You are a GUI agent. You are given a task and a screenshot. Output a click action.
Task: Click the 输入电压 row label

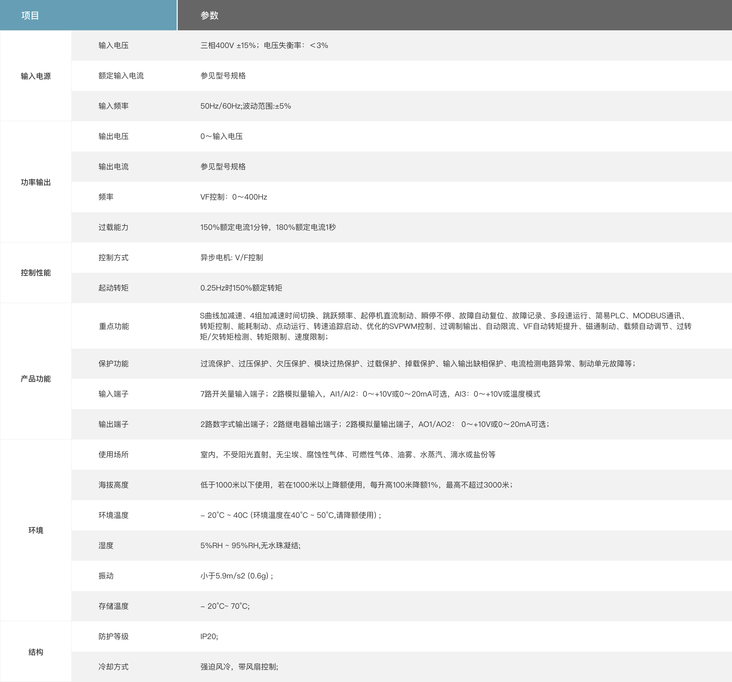point(113,45)
